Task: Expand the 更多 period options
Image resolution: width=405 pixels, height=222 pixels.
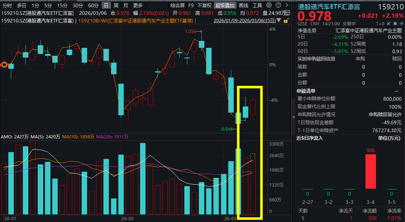Action: pos(138,5)
